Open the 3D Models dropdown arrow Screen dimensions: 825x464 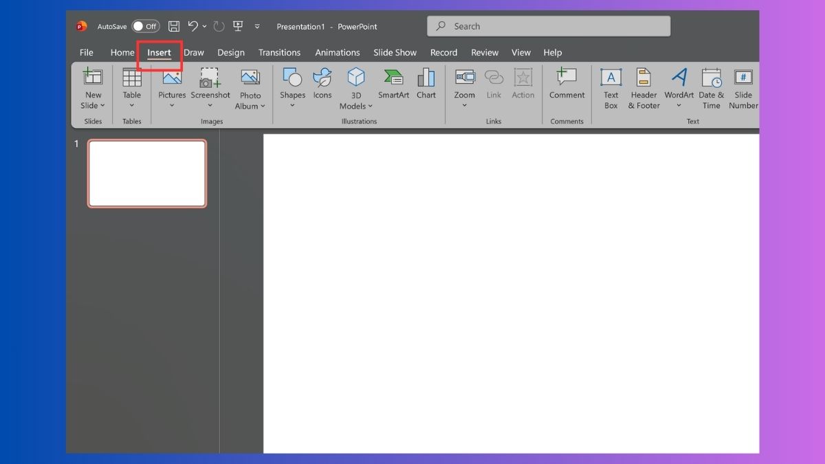[x=370, y=107]
